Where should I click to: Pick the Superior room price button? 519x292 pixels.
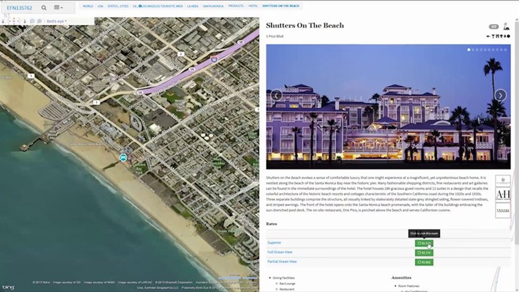click(424, 243)
